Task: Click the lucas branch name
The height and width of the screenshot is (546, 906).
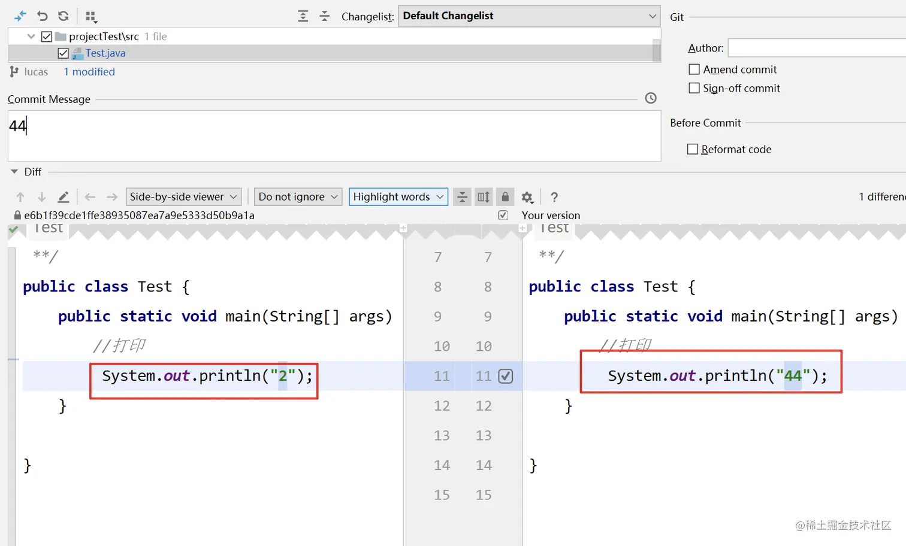Action: click(x=36, y=72)
